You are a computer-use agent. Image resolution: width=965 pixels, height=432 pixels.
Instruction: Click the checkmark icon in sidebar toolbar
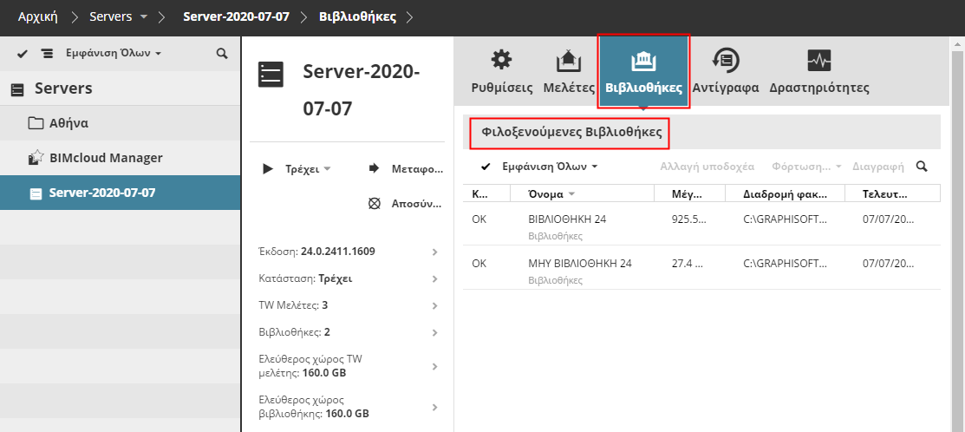click(23, 54)
